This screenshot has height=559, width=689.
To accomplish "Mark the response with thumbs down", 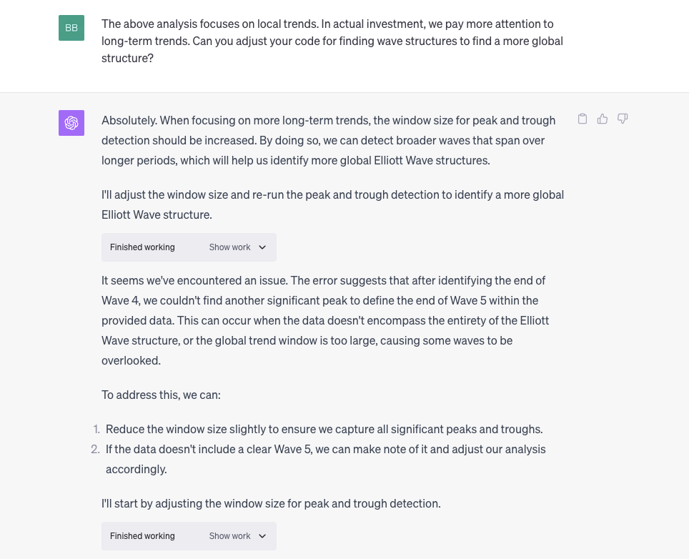I will point(623,119).
